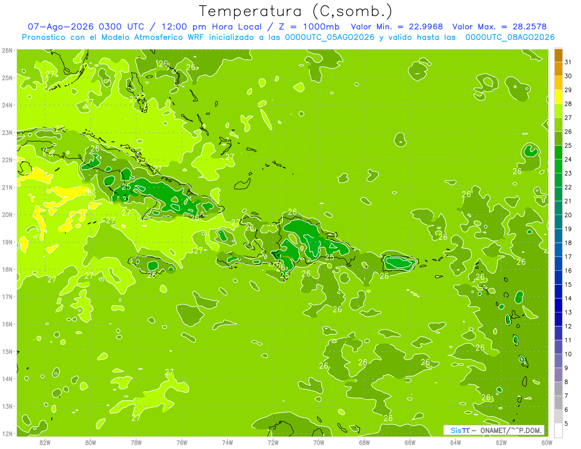Click the 18N latitude axis label
The width and height of the screenshot is (581, 449).
(x=7, y=269)
